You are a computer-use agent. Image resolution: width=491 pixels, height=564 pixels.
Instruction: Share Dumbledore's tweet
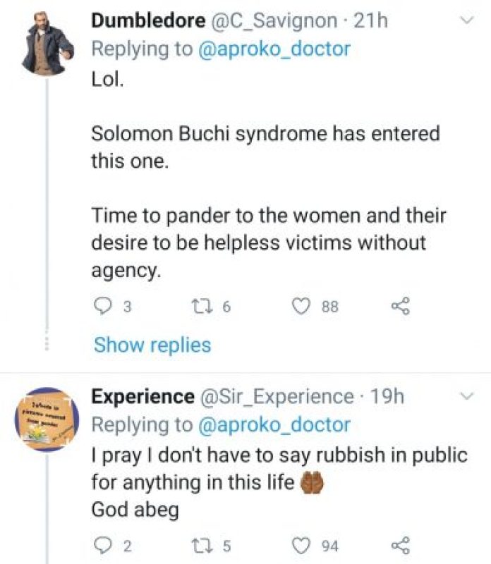400,306
